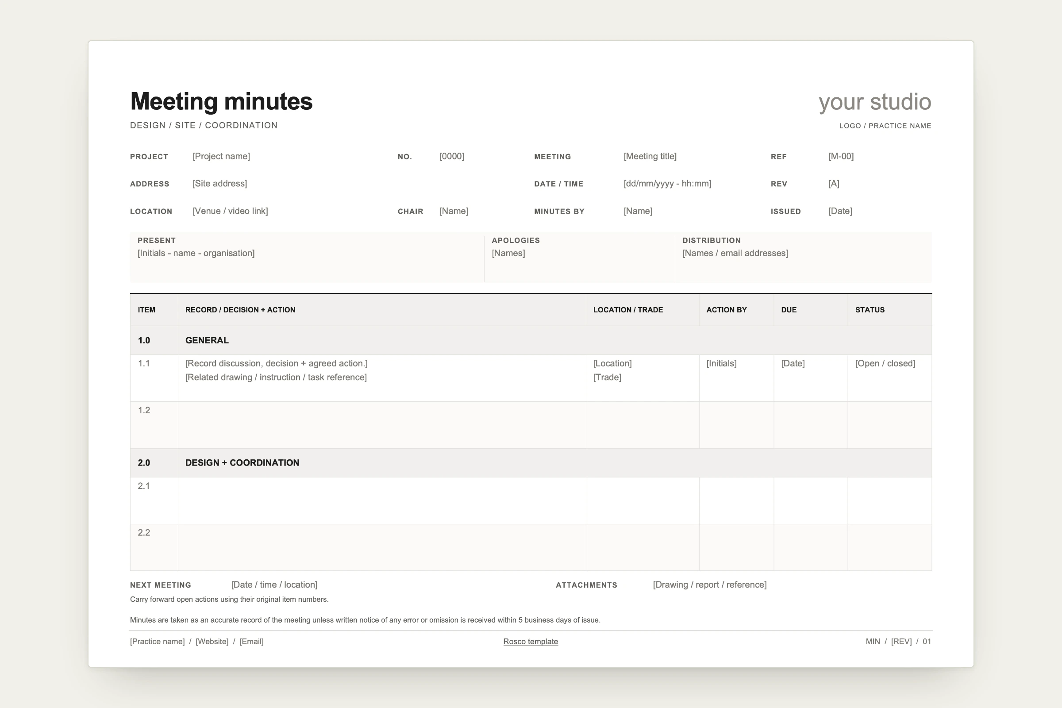Click '[Record discussion, decision + agreed action.]' text
The height and width of the screenshot is (708, 1062).
(x=276, y=363)
